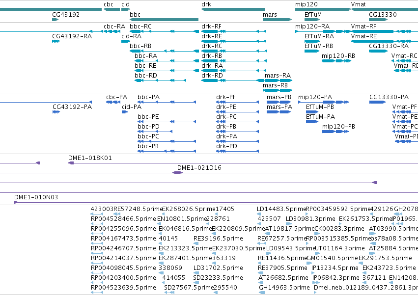Select BAC clone DME1-010N03

pyautogui.click(x=216, y=202)
